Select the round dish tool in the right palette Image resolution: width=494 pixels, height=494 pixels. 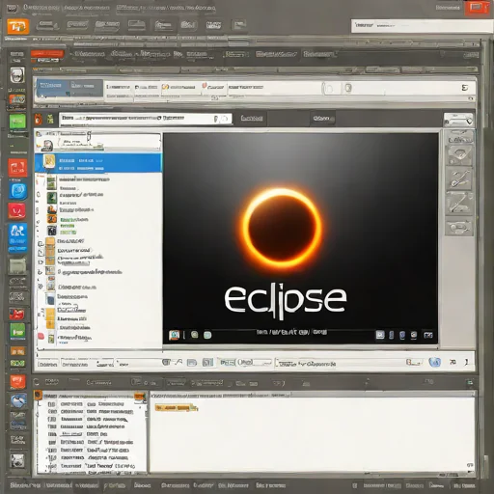(x=459, y=154)
